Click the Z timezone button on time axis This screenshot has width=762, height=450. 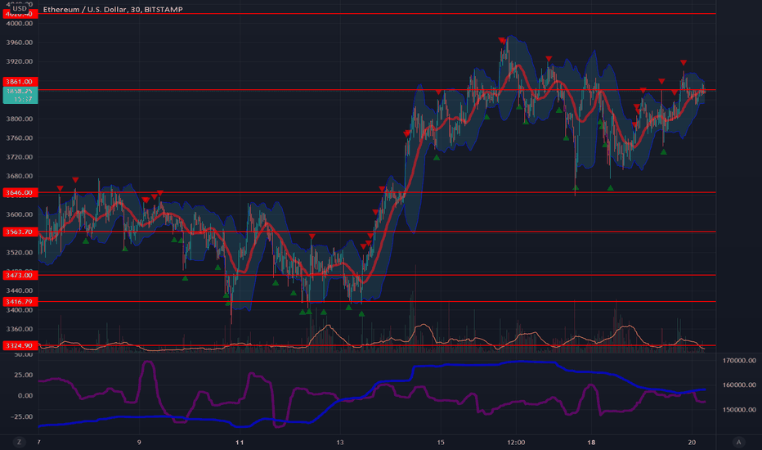click(19, 442)
